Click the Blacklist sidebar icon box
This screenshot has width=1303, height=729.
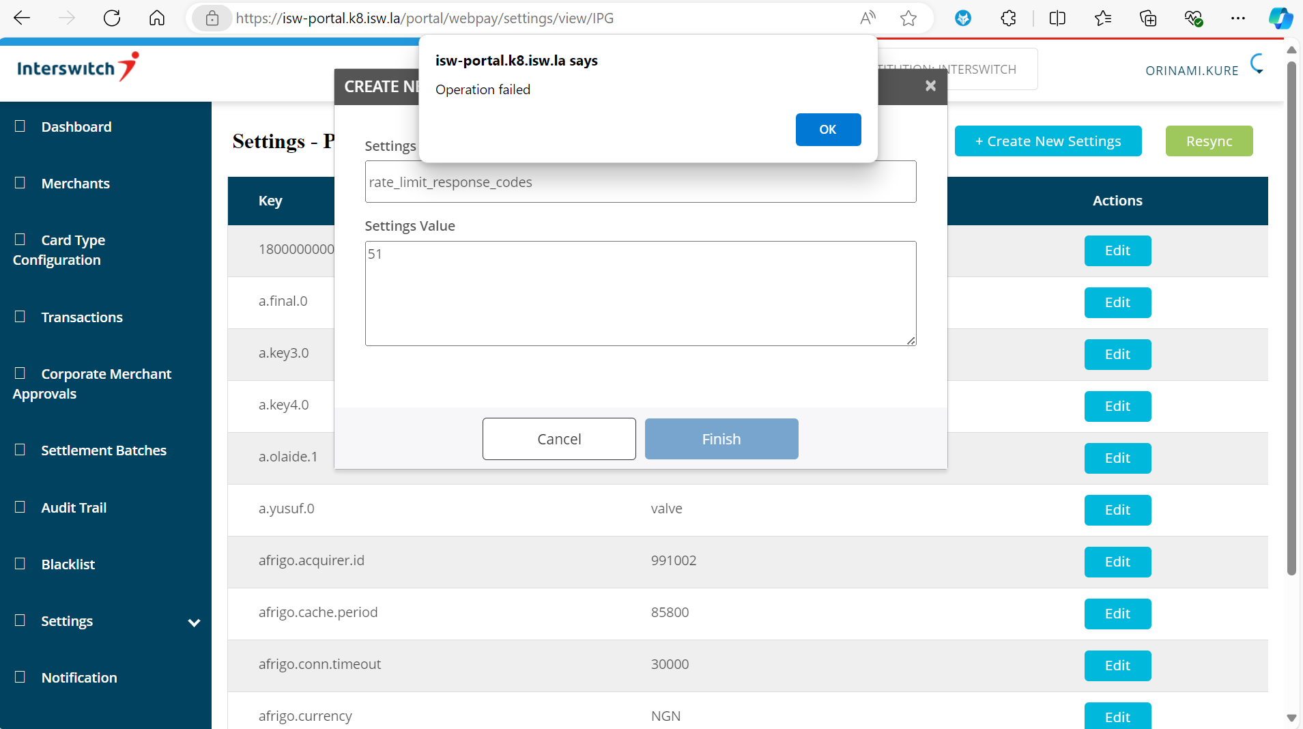tap(20, 564)
